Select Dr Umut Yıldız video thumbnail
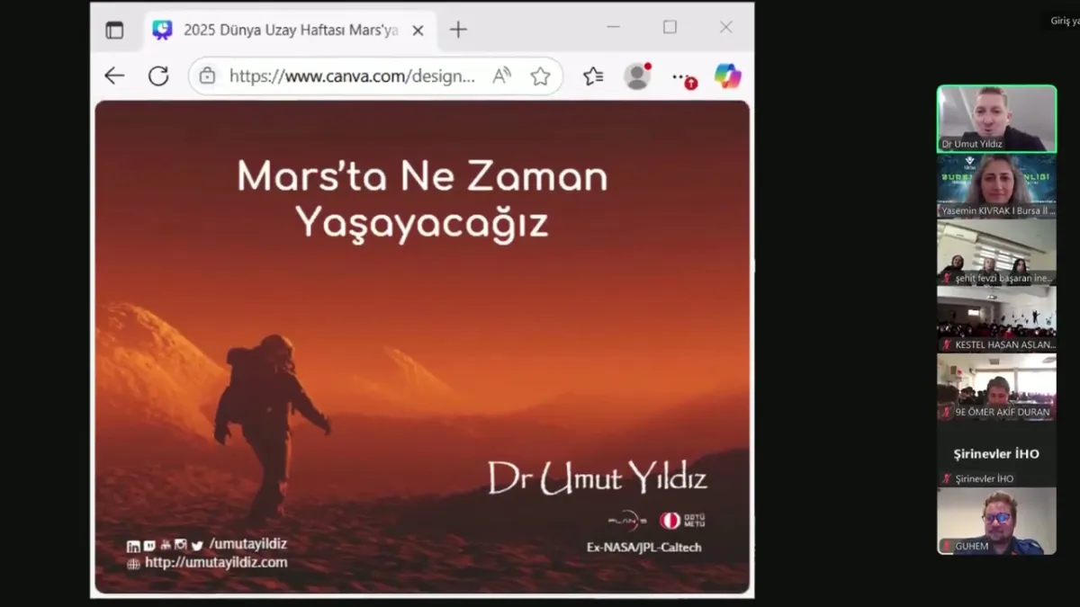The height and width of the screenshot is (607, 1080). (996, 119)
